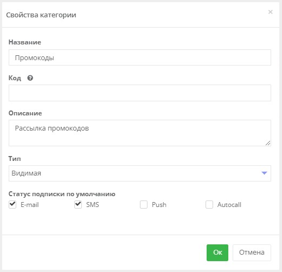Image resolution: width=282 pixels, height=272 pixels.
Task: Tick the Autocall checkbox
Action: click(209, 205)
